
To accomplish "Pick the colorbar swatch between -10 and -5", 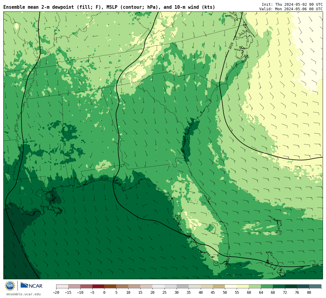I will click(x=86, y=287).
